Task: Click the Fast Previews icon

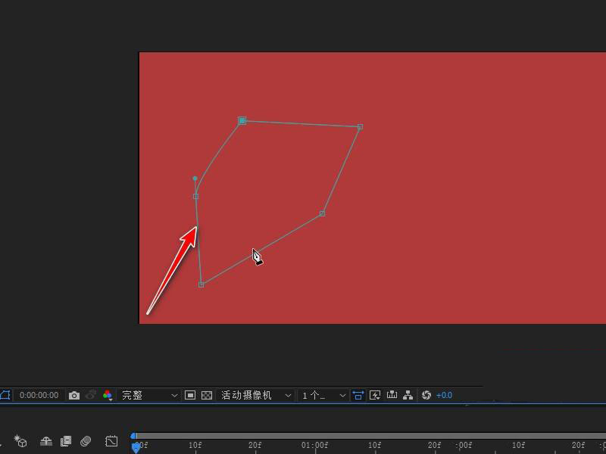Action: [x=375, y=395]
